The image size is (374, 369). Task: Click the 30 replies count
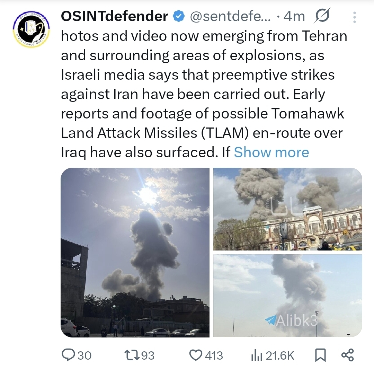[84, 355]
